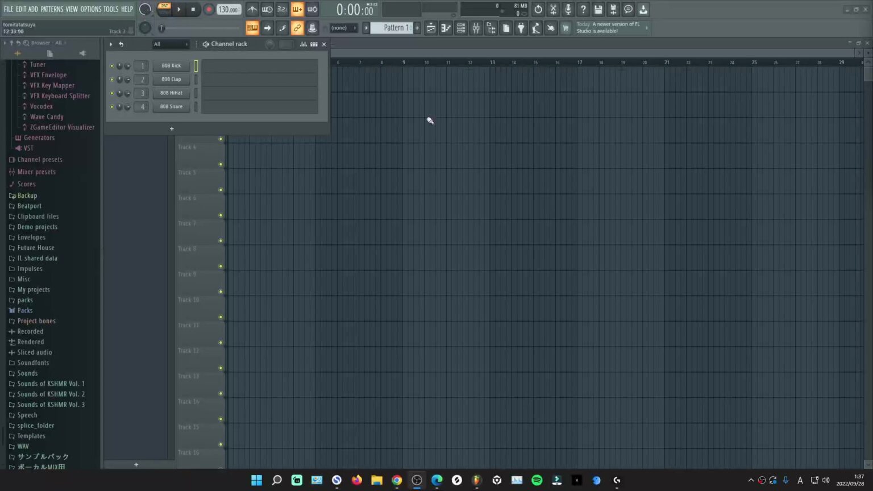Open the mixer window icon
873x491 pixels.
click(x=476, y=28)
